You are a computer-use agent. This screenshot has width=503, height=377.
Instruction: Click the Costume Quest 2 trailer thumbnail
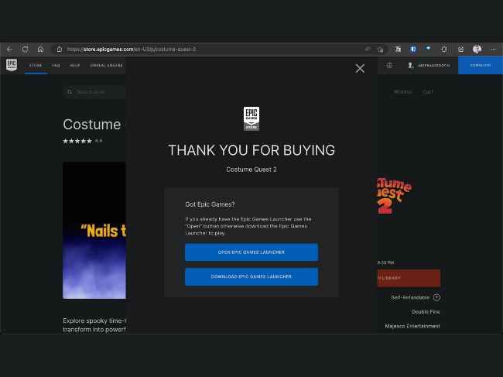click(94, 231)
